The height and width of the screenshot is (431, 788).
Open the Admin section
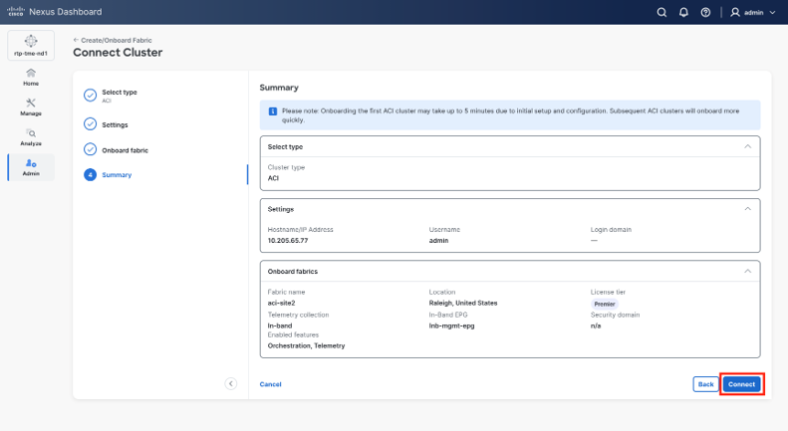[31, 167]
